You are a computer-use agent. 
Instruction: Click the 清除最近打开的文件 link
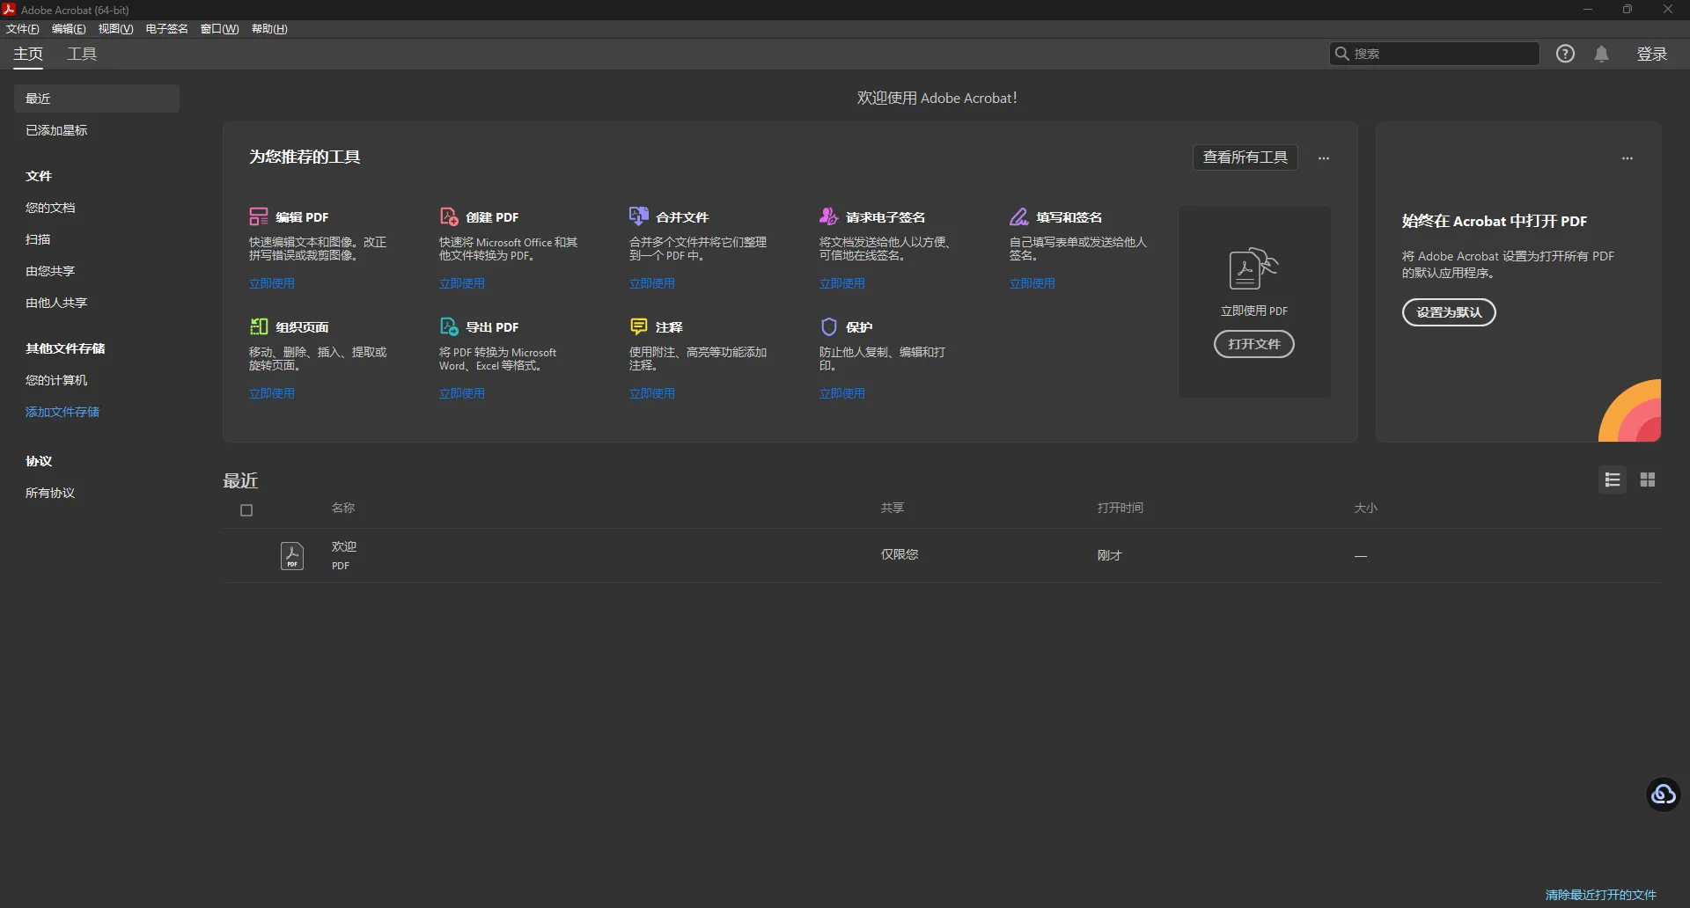point(1601,895)
